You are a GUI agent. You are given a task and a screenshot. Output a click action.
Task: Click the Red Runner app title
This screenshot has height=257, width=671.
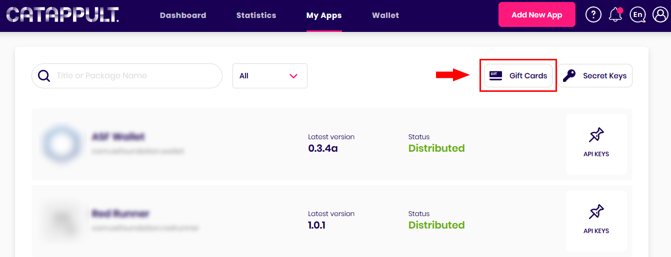pyautogui.click(x=120, y=214)
